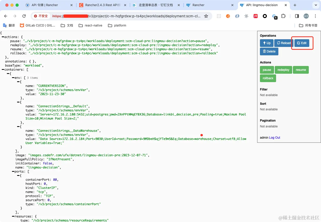Close the 'API 令牌 | Rancher' tab
Viewport: 321px width, 222px height.
72,5
